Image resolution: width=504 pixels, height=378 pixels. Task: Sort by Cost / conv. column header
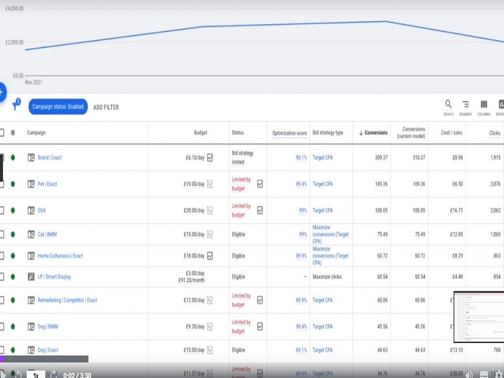tap(452, 133)
